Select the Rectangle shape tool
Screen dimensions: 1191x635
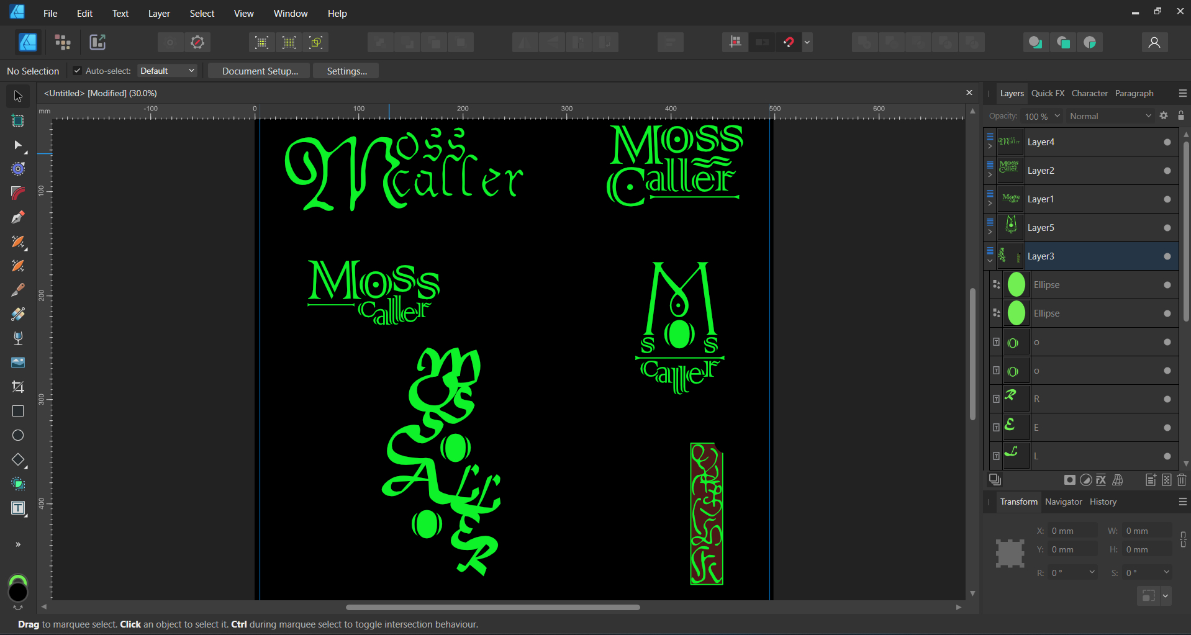click(18, 412)
